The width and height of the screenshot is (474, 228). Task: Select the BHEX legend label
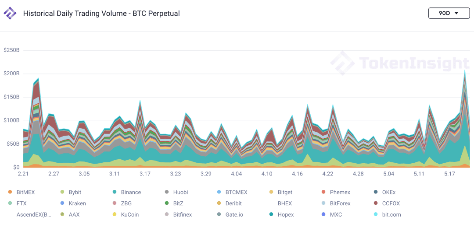[285, 203]
